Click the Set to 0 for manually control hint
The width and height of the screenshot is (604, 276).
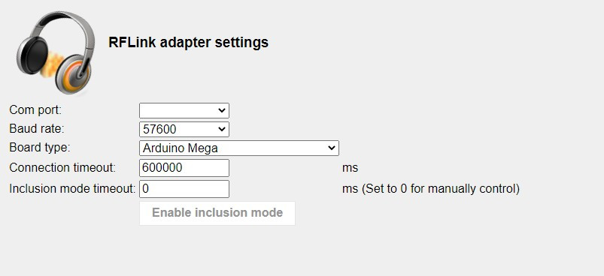pyautogui.click(x=441, y=189)
